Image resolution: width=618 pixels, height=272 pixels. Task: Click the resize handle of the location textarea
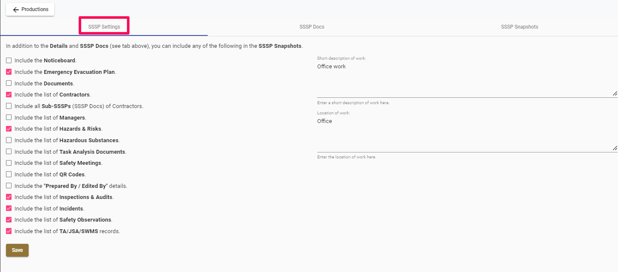pos(615,148)
